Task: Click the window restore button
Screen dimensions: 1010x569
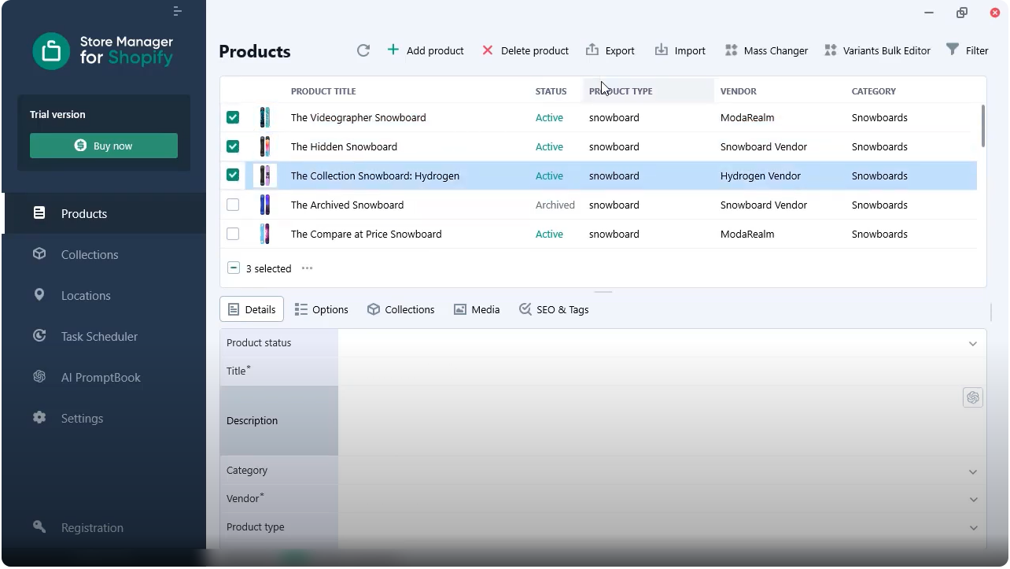Action: [961, 13]
